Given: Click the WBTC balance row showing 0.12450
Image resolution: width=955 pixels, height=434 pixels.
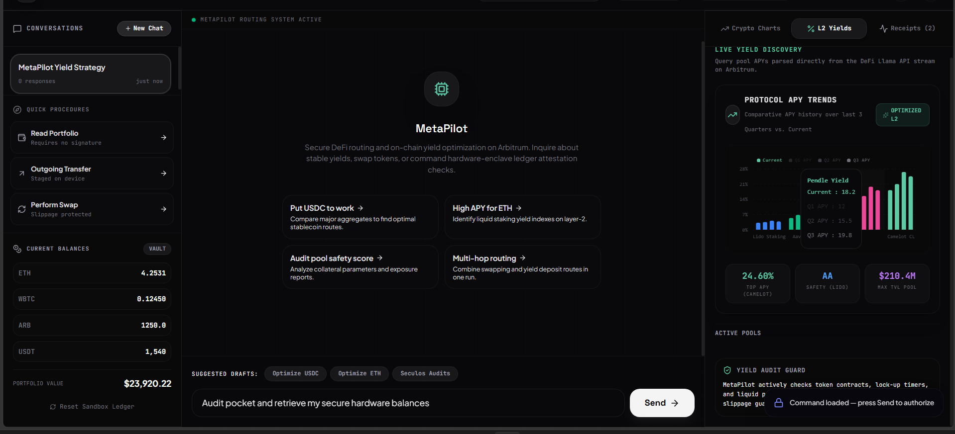Looking at the screenshot, I should coord(92,299).
